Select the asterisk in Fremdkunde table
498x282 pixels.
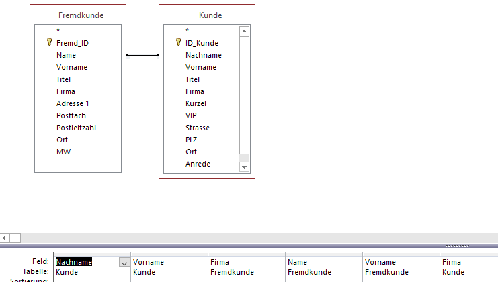(x=58, y=31)
